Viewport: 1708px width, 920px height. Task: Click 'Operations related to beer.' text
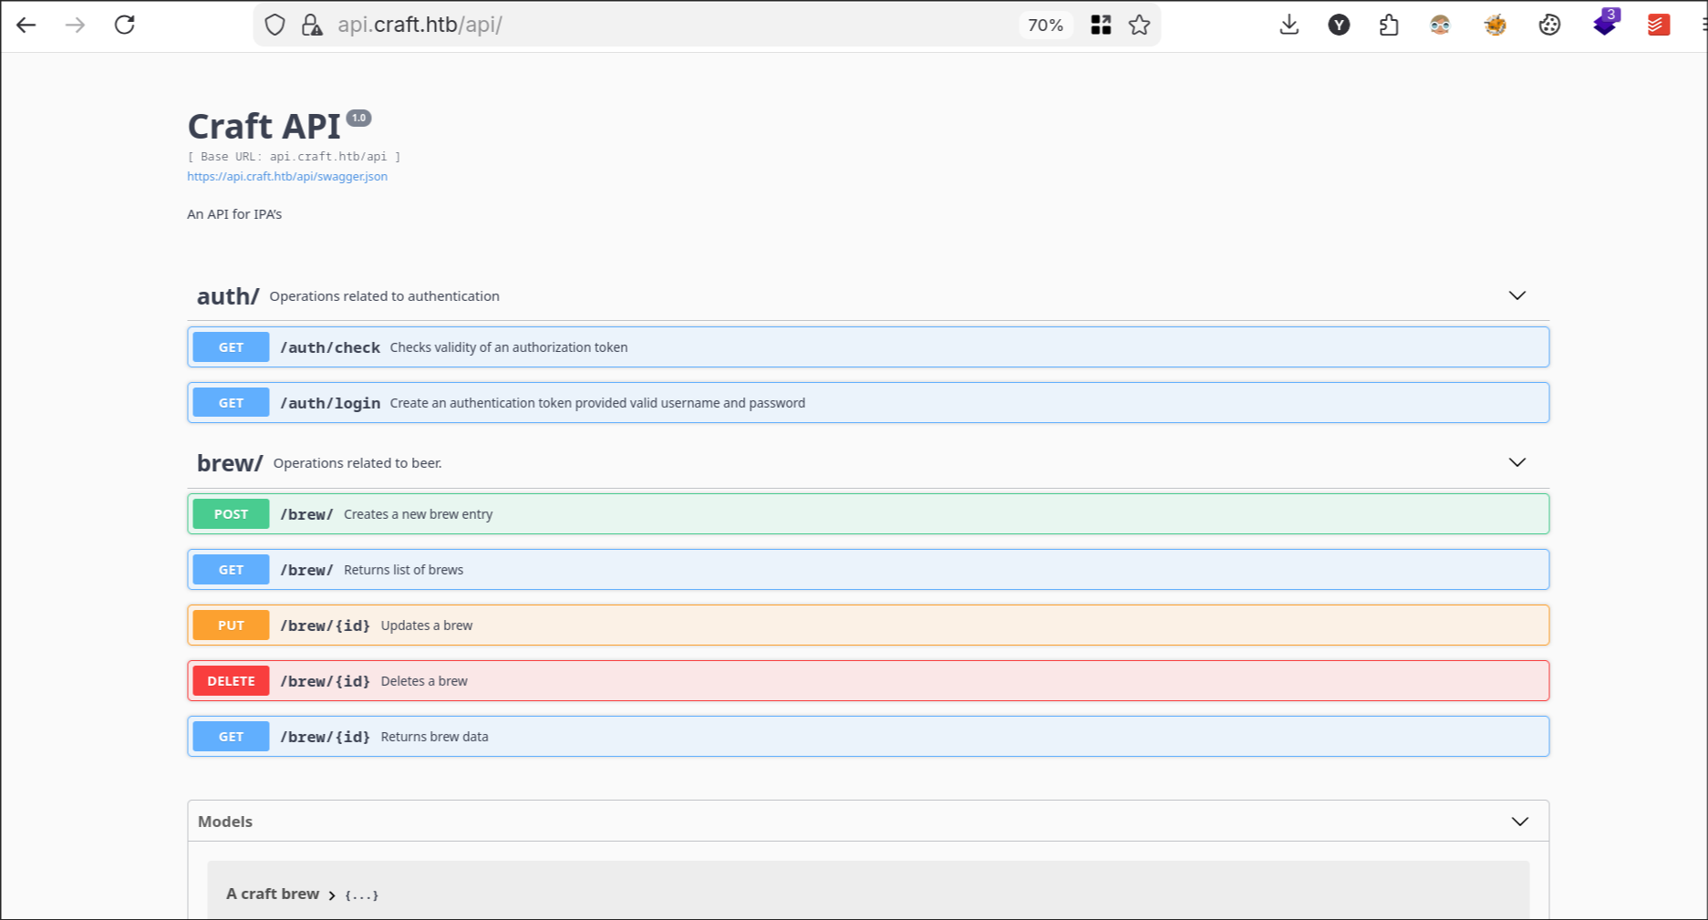pos(357,463)
